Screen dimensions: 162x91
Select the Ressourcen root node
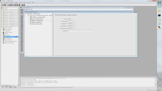point(5,8)
